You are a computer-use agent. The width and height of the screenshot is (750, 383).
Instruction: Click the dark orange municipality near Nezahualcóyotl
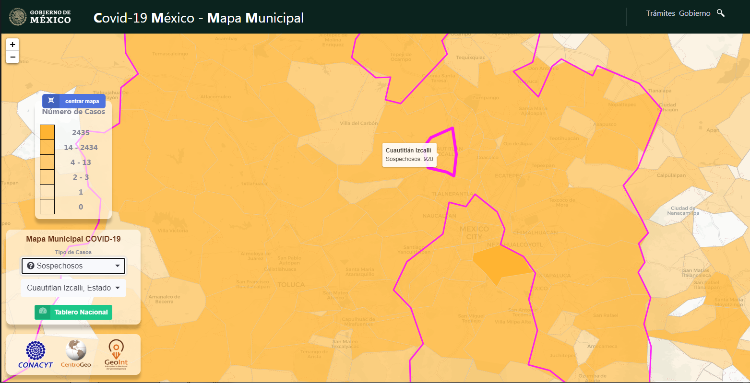tap(500, 263)
